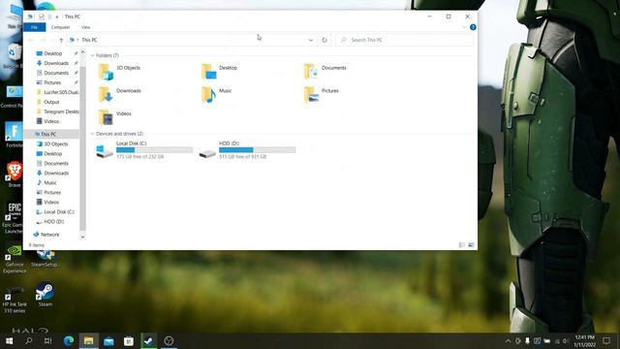The height and width of the screenshot is (349, 620).
Task: Open the Documents folder in Folders section
Action: [x=325, y=72]
